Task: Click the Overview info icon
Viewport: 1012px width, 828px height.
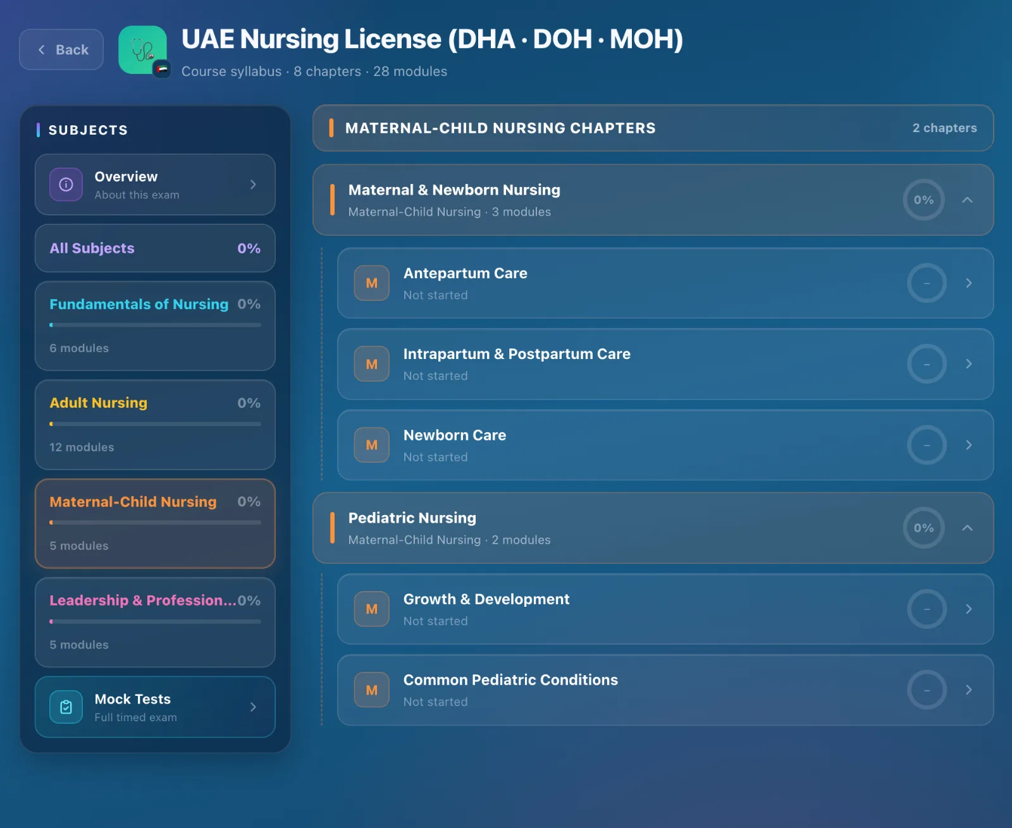Action: [x=66, y=185]
